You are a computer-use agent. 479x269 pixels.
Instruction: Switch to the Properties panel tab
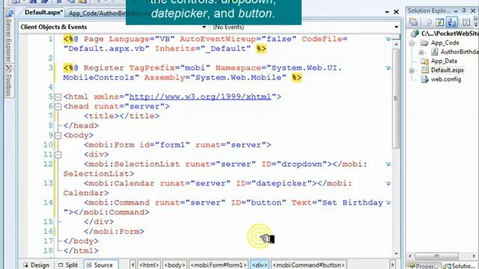pos(424,266)
